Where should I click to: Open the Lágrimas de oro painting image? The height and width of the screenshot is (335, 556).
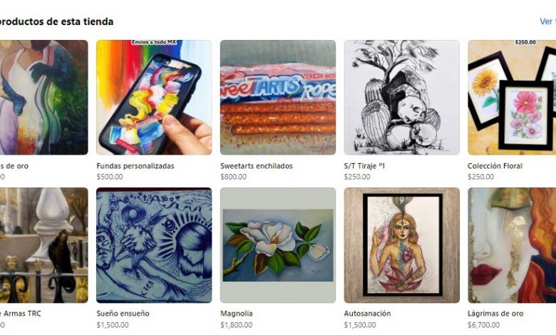[512, 245]
